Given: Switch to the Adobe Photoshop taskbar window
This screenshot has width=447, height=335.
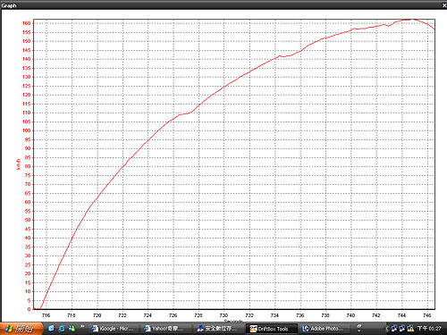Looking at the screenshot, I should (324, 329).
